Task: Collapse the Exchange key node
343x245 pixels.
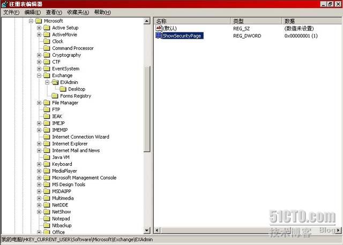Action: pos(39,75)
